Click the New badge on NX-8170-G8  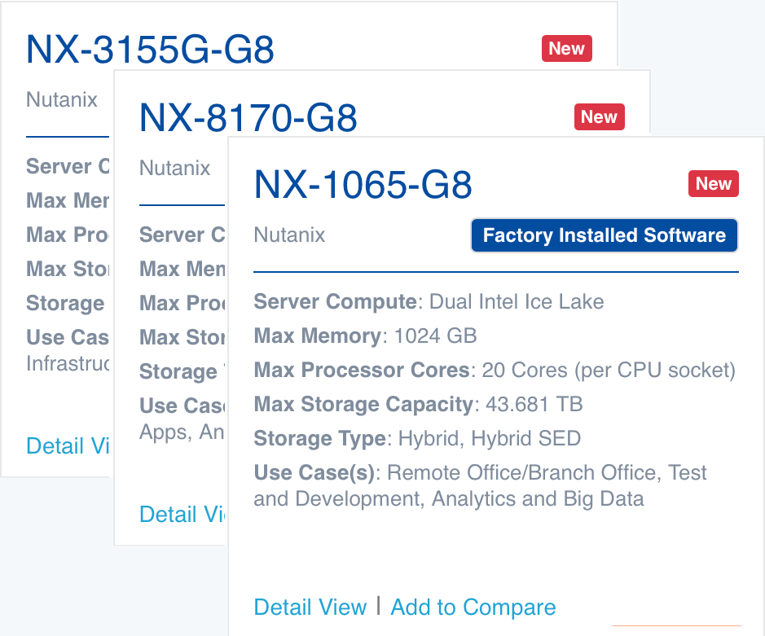[x=599, y=117]
